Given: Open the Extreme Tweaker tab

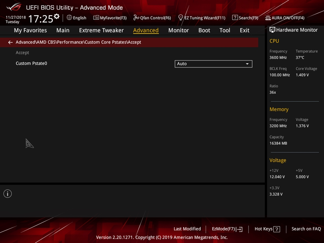Looking at the screenshot, I should pos(101,30).
